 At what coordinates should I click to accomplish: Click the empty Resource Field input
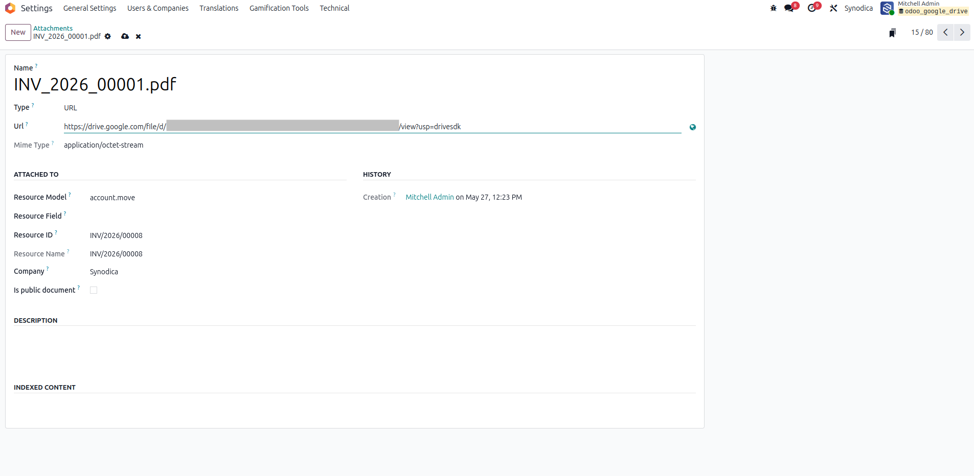[x=218, y=217]
